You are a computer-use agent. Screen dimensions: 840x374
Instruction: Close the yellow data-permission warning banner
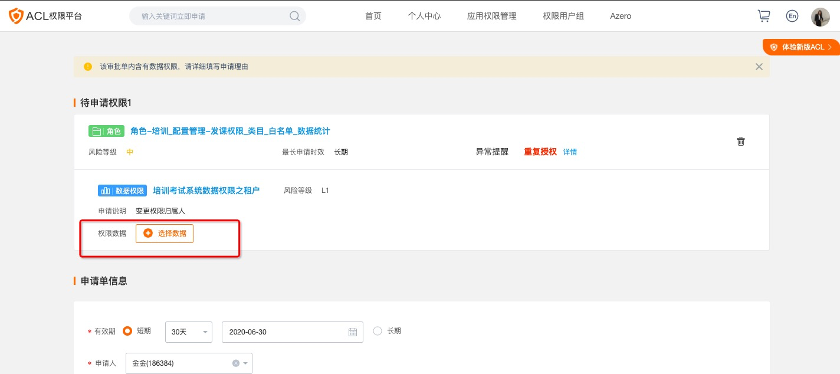pos(759,67)
